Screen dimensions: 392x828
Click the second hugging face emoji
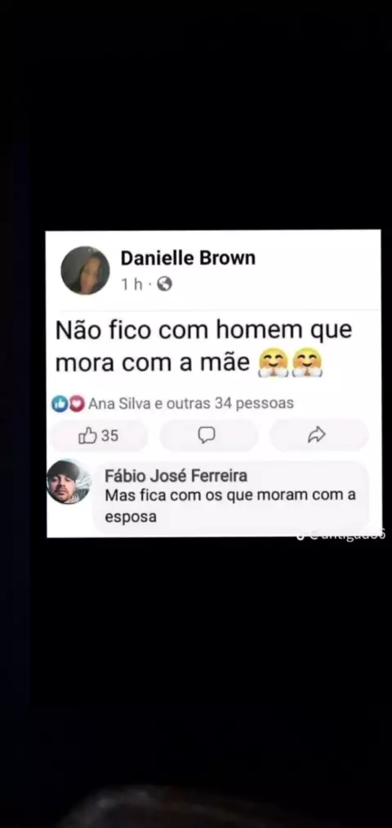tap(307, 364)
